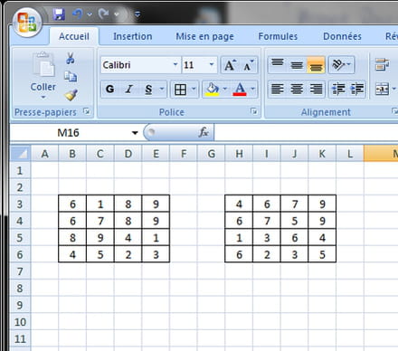Click the Undo arrow icon
Screen dimensions: 398x351
coord(78,14)
